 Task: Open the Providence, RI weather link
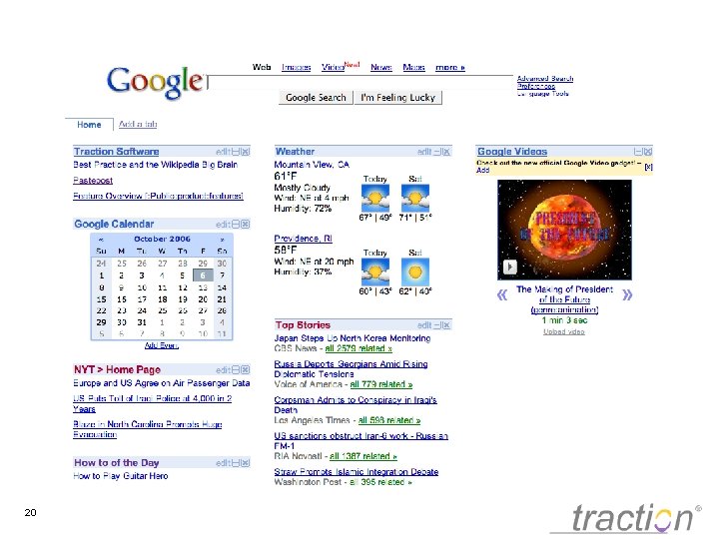[x=304, y=239]
